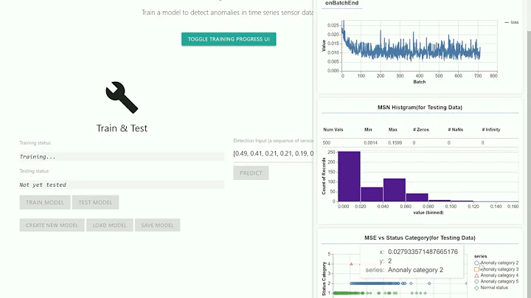531x298 pixels.
Task: Click the Min value 0.0014 cell
Action: tap(370, 143)
